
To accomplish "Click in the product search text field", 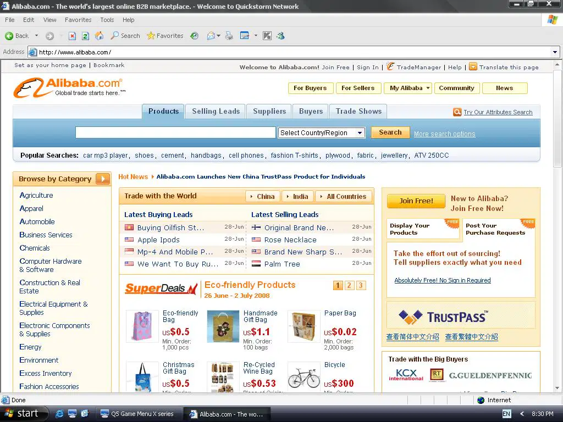I will [x=175, y=132].
